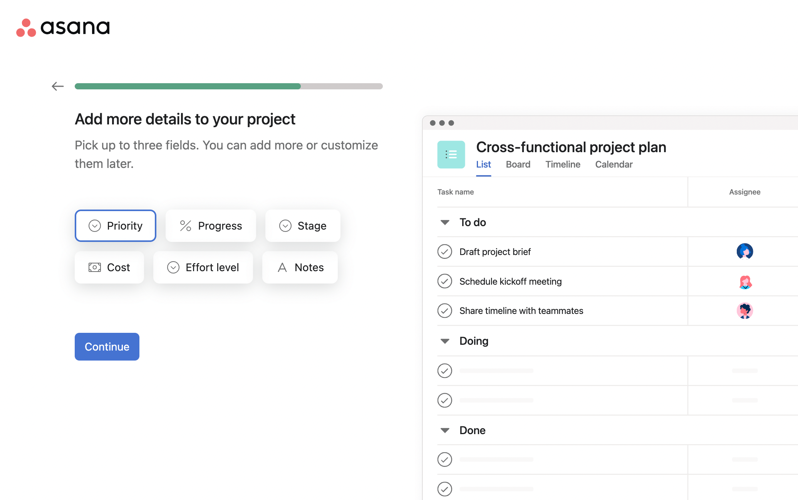Viewport: 798px width, 500px height.
Task: Choose the Notes text field option
Action: coord(300,267)
